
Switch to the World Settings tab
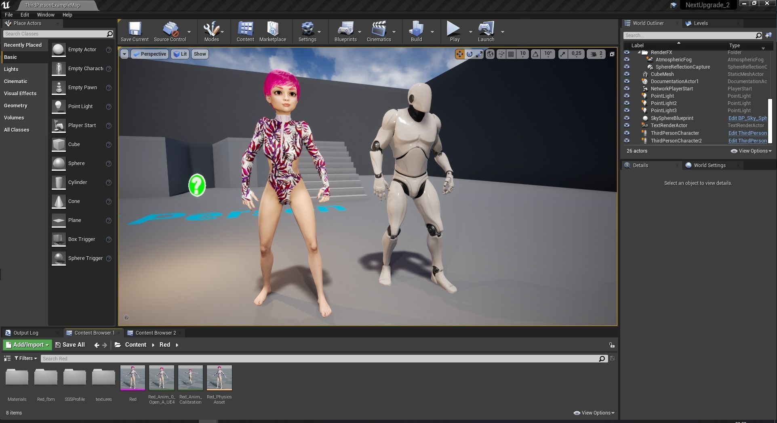pos(710,165)
